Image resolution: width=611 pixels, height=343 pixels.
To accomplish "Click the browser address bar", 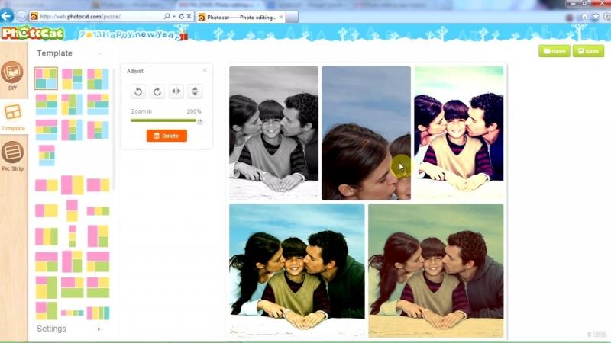I will click(99, 17).
